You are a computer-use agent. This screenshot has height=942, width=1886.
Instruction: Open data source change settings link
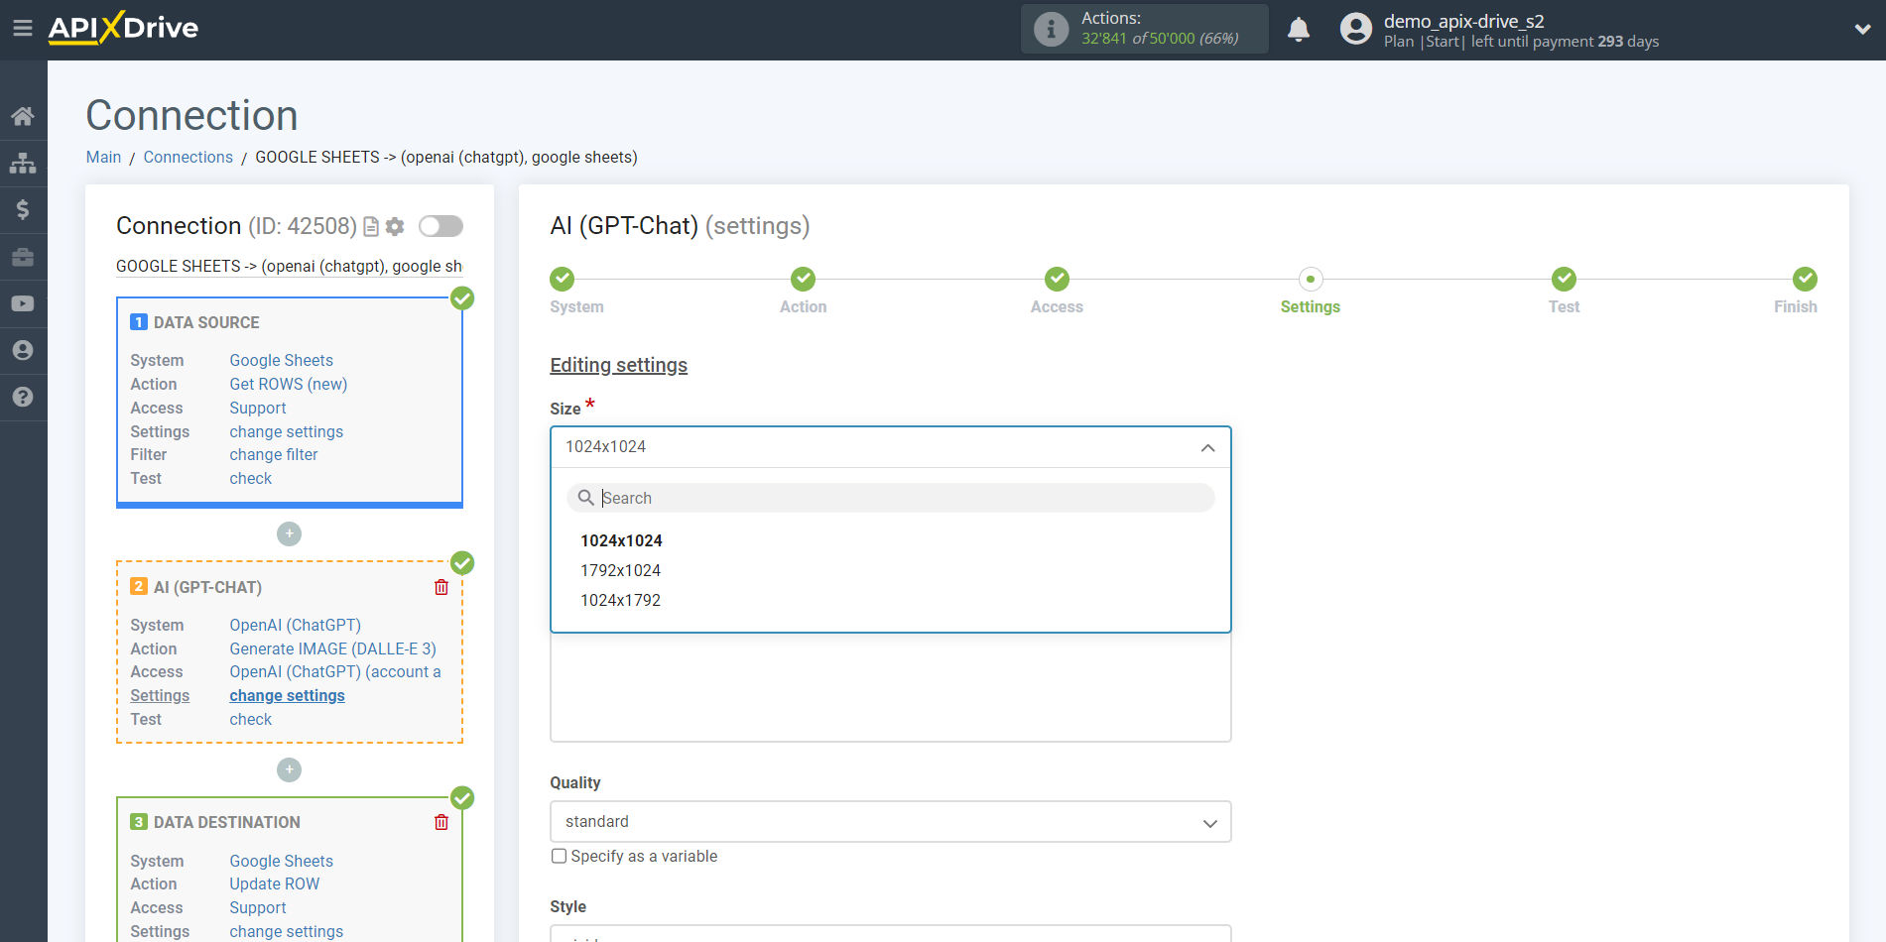click(286, 431)
